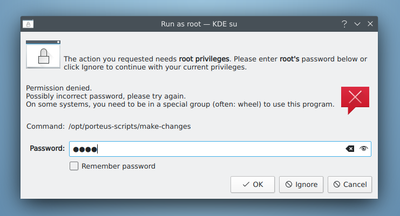Click the /opt/porteus-scripts/make-changes command text
The height and width of the screenshot is (216, 400).
(130, 127)
